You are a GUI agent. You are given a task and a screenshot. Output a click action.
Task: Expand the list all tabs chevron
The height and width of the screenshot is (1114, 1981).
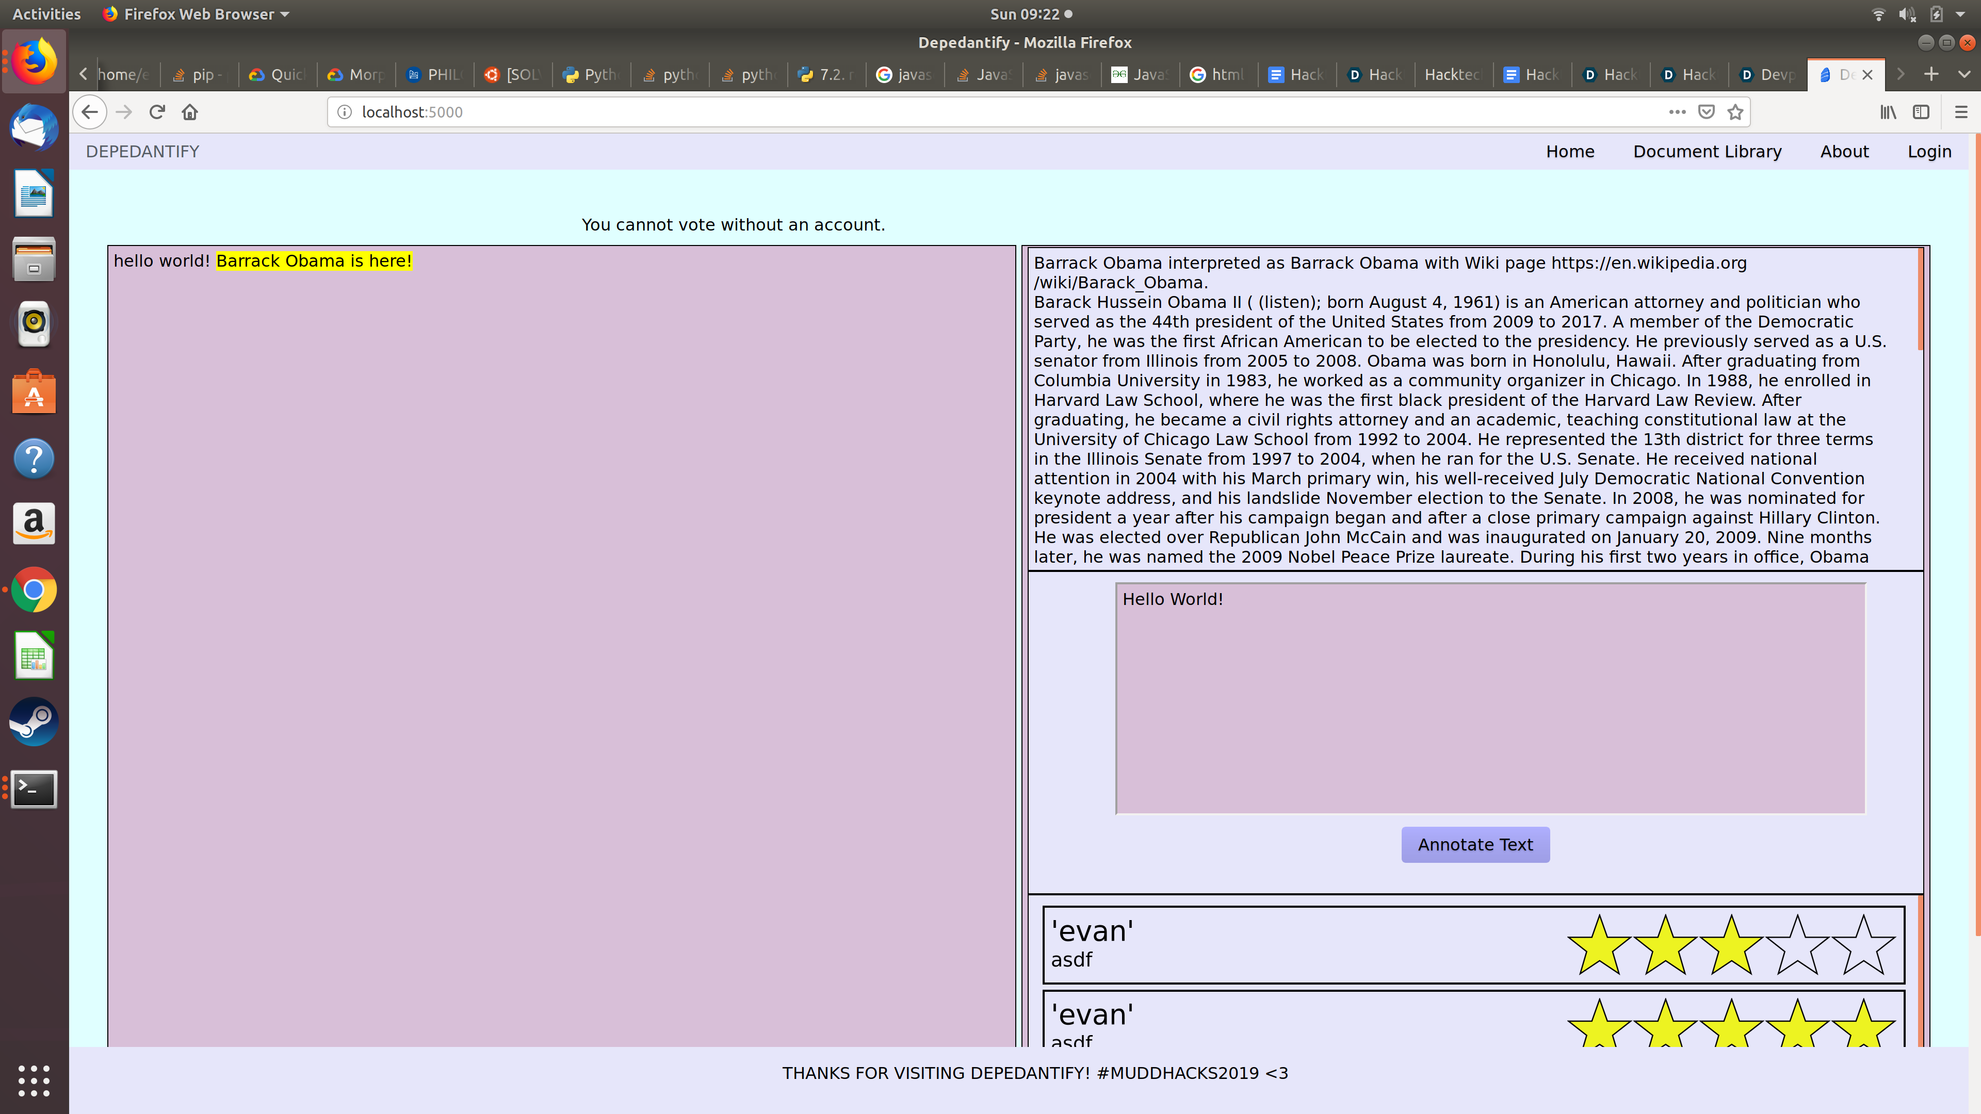pyautogui.click(x=1963, y=74)
